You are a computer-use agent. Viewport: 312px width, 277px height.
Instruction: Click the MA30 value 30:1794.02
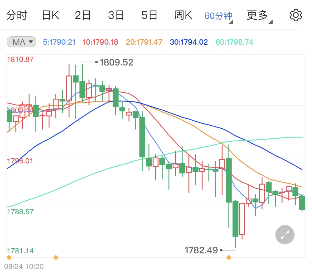(189, 42)
